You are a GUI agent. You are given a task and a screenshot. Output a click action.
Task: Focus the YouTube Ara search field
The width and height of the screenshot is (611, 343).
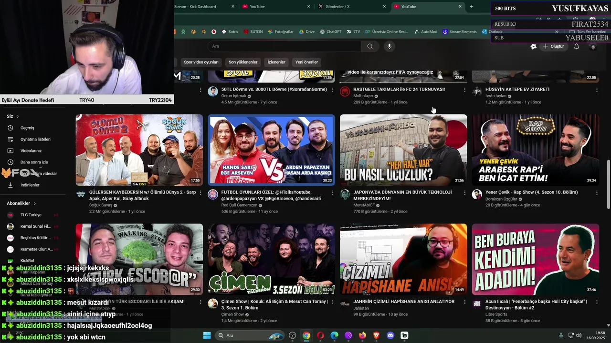[284, 46]
